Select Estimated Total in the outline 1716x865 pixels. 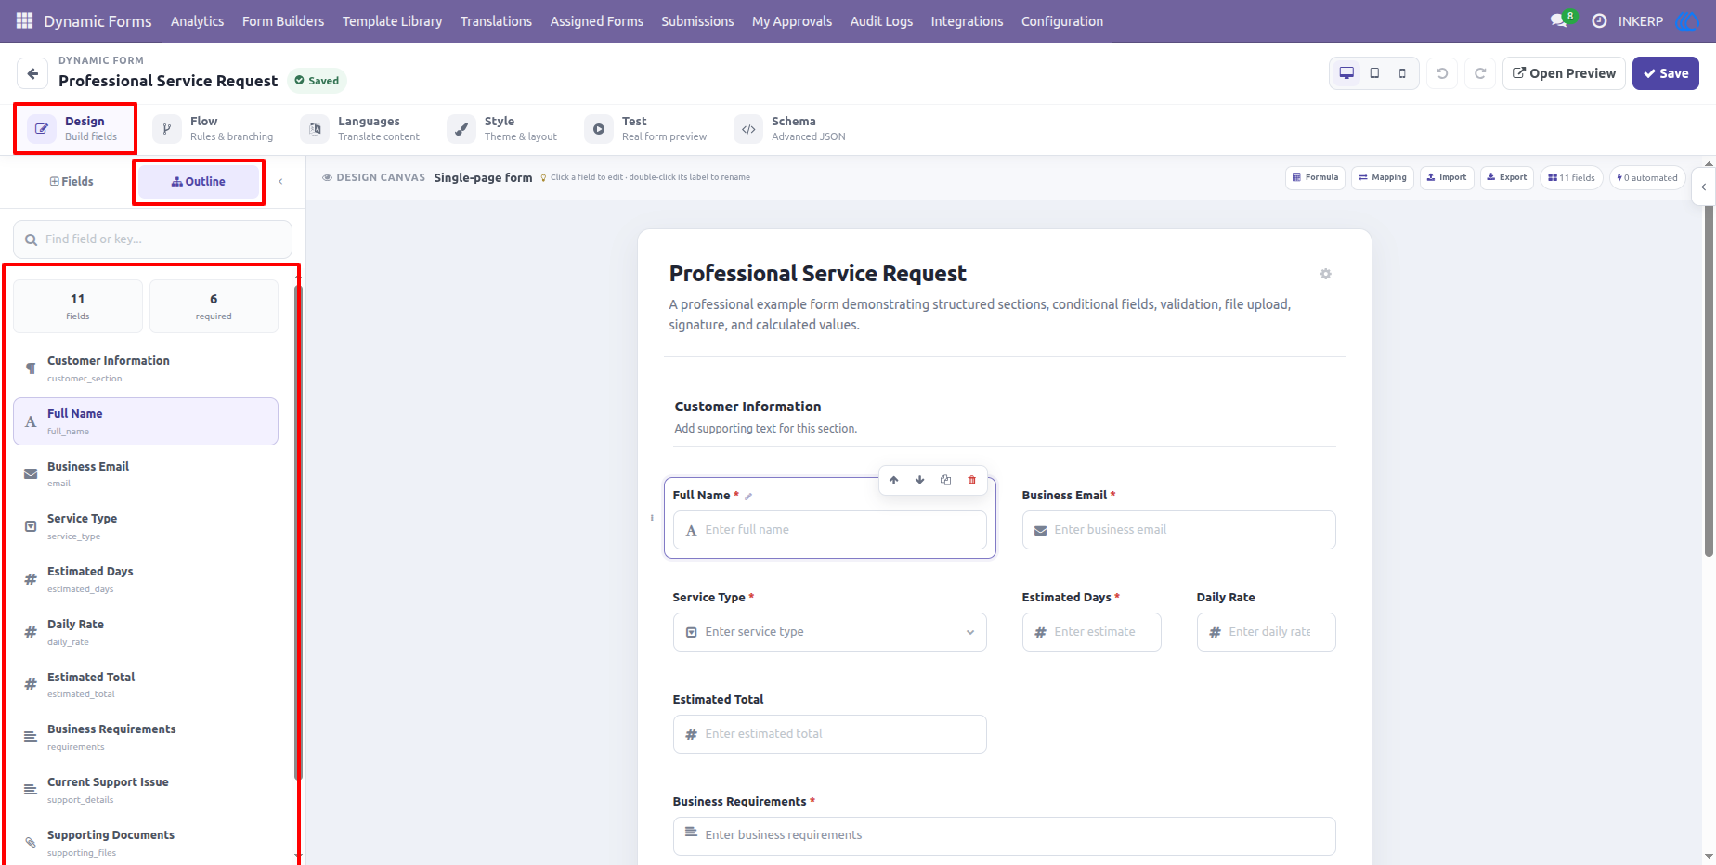coord(146,685)
